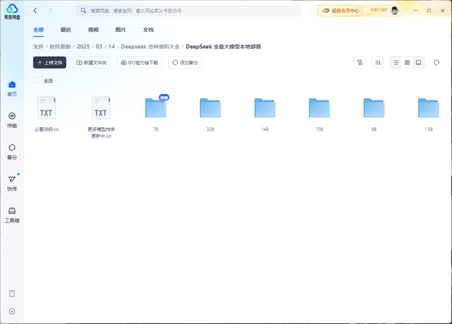Go to 14 in the breadcrumb
This screenshot has height=324, width=452.
click(x=112, y=47)
